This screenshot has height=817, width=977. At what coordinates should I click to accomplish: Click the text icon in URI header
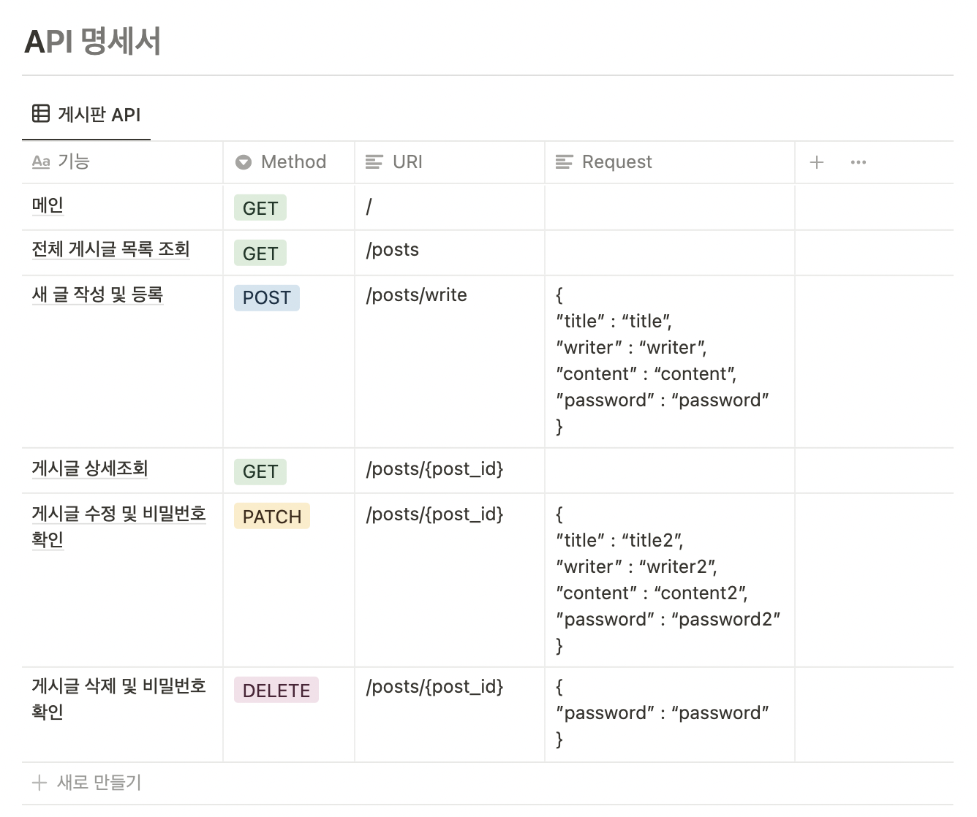pyautogui.click(x=374, y=162)
